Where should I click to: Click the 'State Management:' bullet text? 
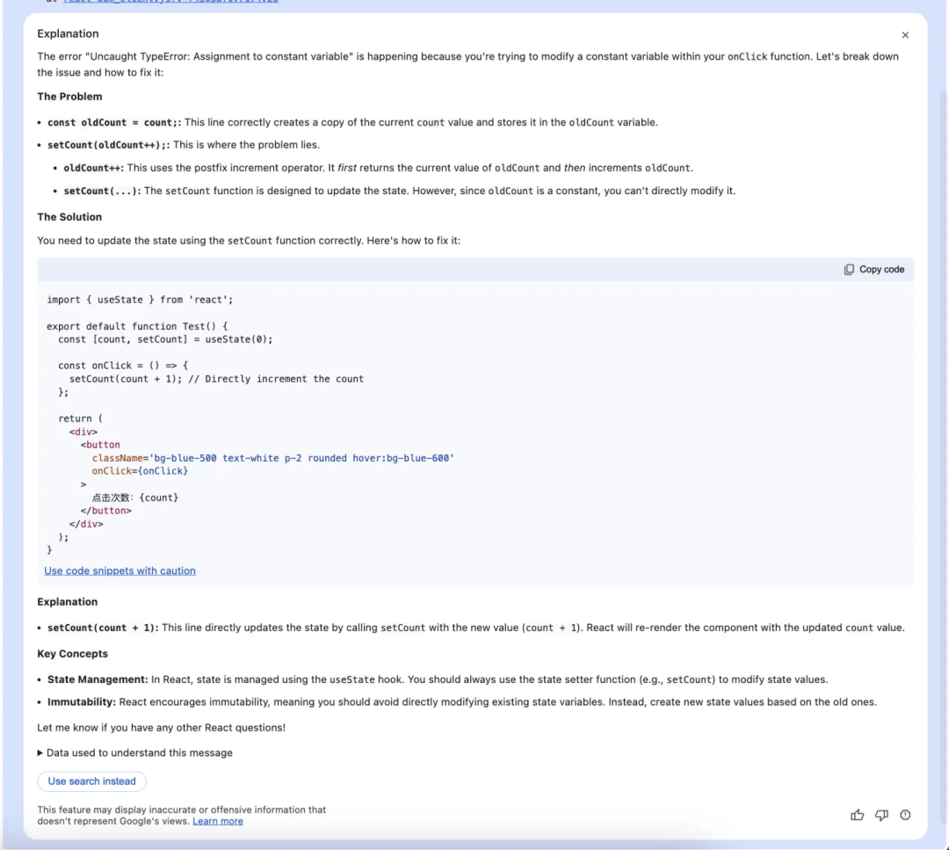(x=98, y=679)
